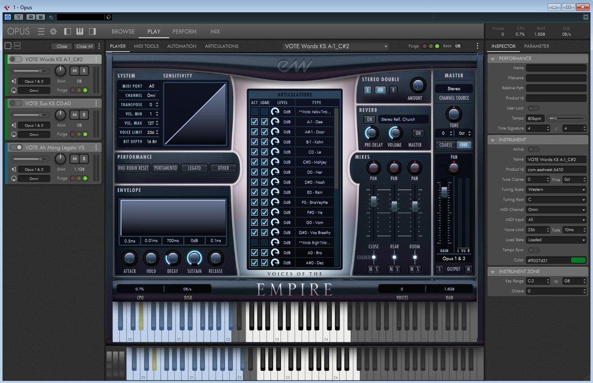The image size is (593, 383).
Task: Switch to the BROWSE page
Action: [x=123, y=32]
